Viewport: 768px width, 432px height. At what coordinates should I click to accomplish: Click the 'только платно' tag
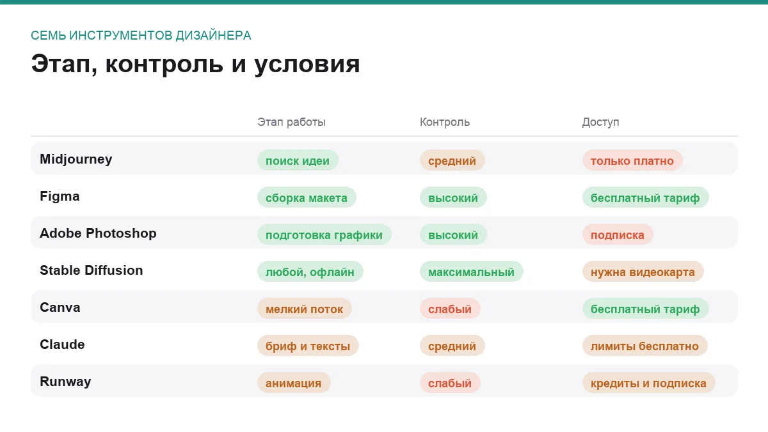tap(632, 160)
